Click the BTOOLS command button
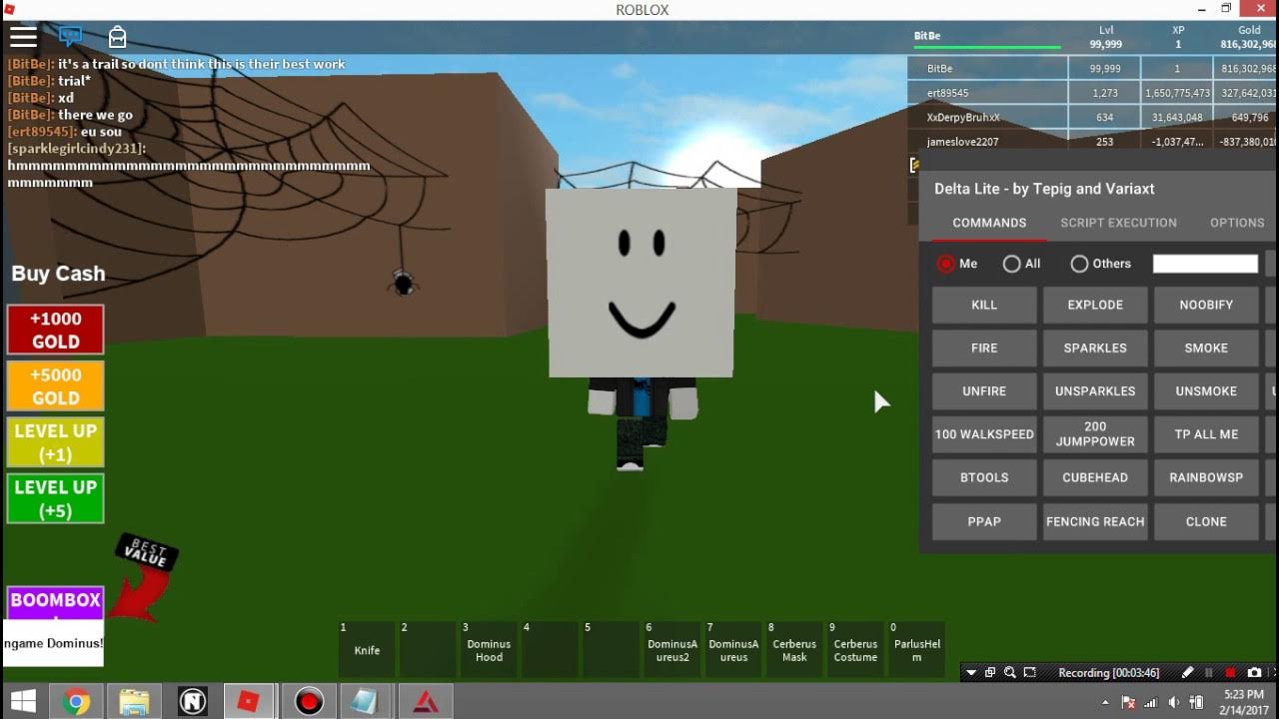This screenshot has width=1279, height=719. pos(984,477)
